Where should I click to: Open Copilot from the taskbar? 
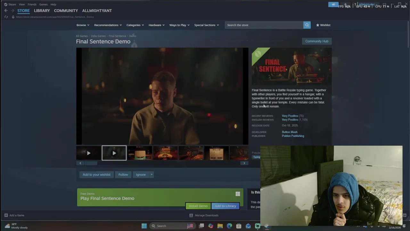(211, 226)
